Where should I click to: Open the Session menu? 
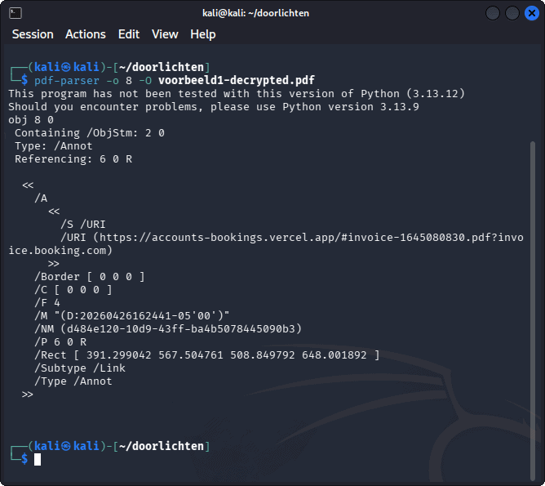tap(33, 34)
